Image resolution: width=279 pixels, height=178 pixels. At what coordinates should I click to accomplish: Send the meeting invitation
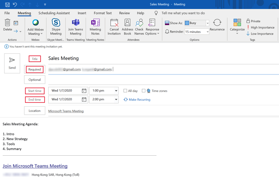(x=12, y=63)
